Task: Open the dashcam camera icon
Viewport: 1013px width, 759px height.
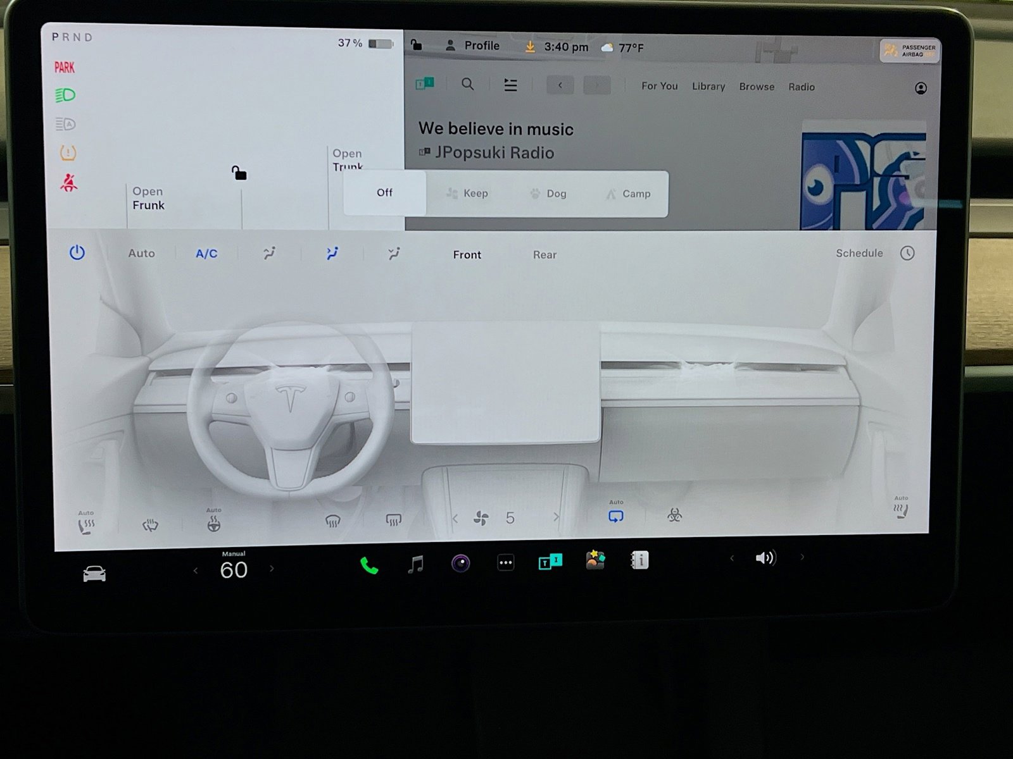Action: pyautogui.click(x=460, y=562)
